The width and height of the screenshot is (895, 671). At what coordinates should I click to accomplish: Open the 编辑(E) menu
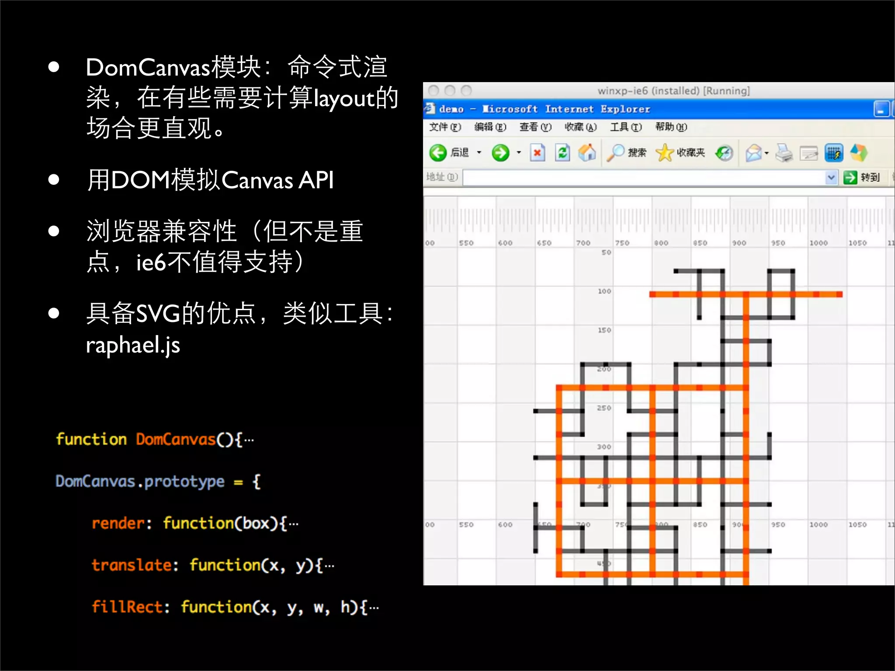(x=490, y=127)
